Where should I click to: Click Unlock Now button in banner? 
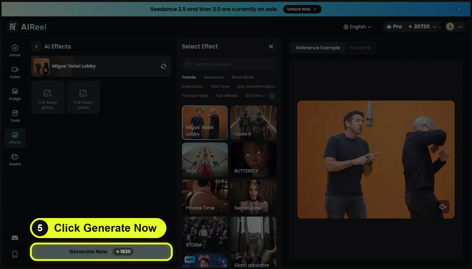coord(302,9)
